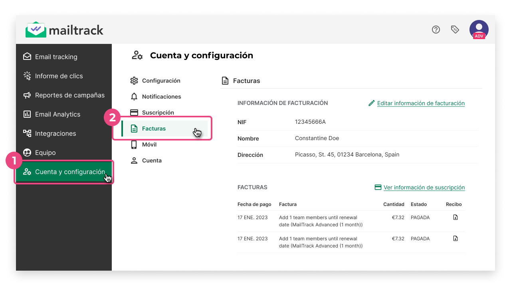
Task: Open the Notificaciones bell icon
Action: (x=135, y=97)
